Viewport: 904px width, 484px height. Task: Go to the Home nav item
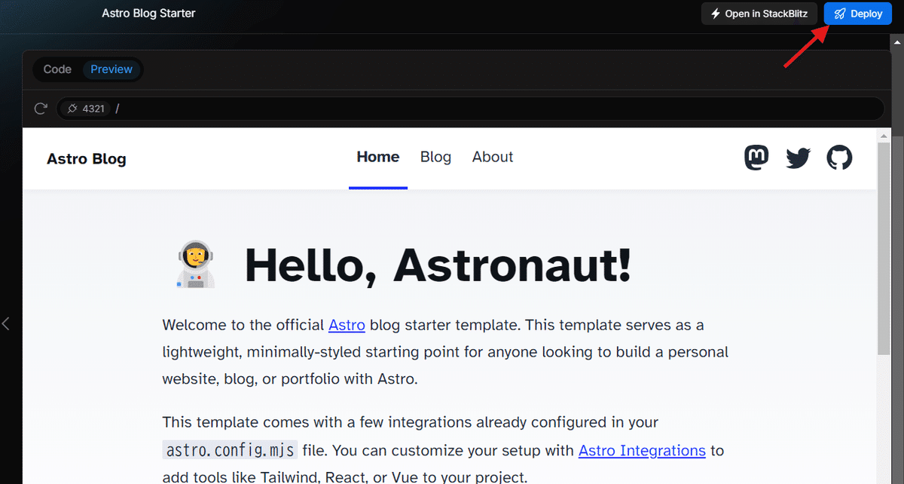click(x=378, y=157)
